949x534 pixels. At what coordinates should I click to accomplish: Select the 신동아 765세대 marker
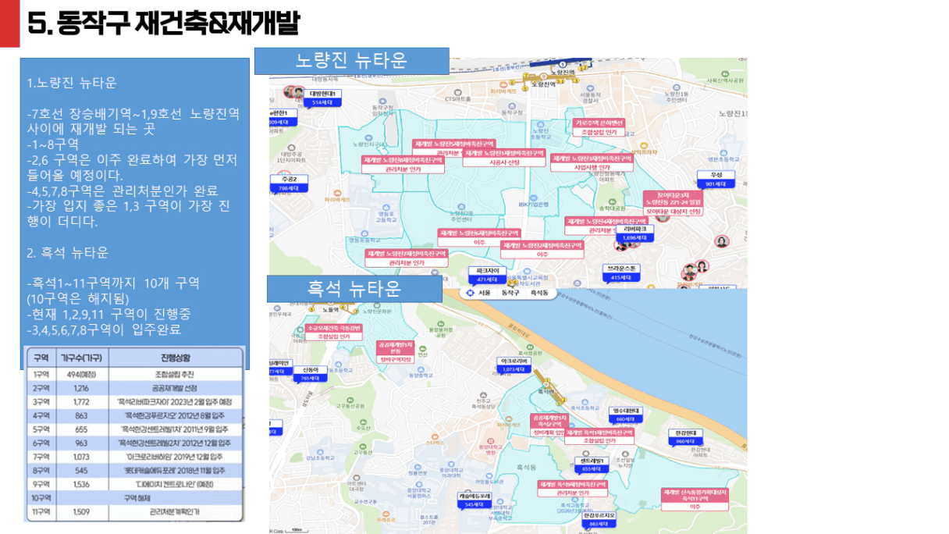310,373
